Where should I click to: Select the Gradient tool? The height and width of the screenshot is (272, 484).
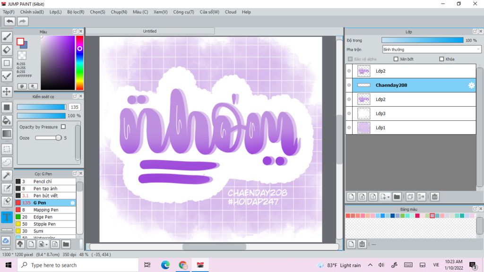coord(7,134)
